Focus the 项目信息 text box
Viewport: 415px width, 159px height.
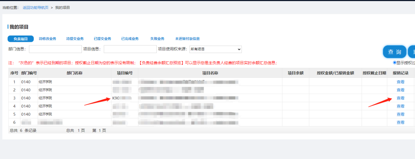tap(130, 49)
